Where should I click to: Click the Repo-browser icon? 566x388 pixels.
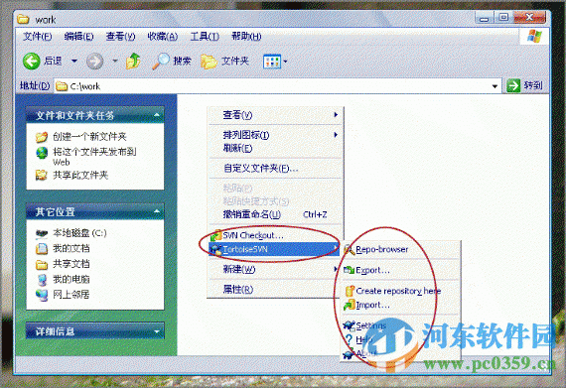(350, 249)
